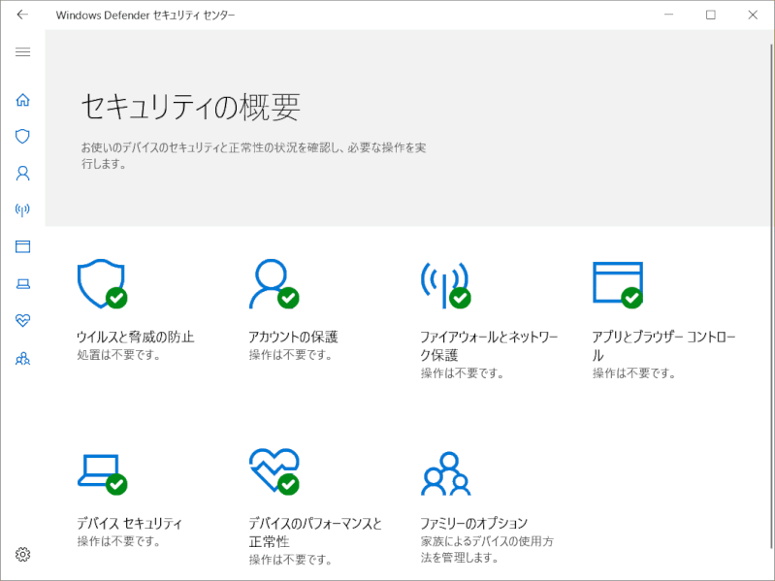The height and width of the screenshot is (581, 775).
Task: Open account protection person icon in sidebar
Action: pos(22,174)
